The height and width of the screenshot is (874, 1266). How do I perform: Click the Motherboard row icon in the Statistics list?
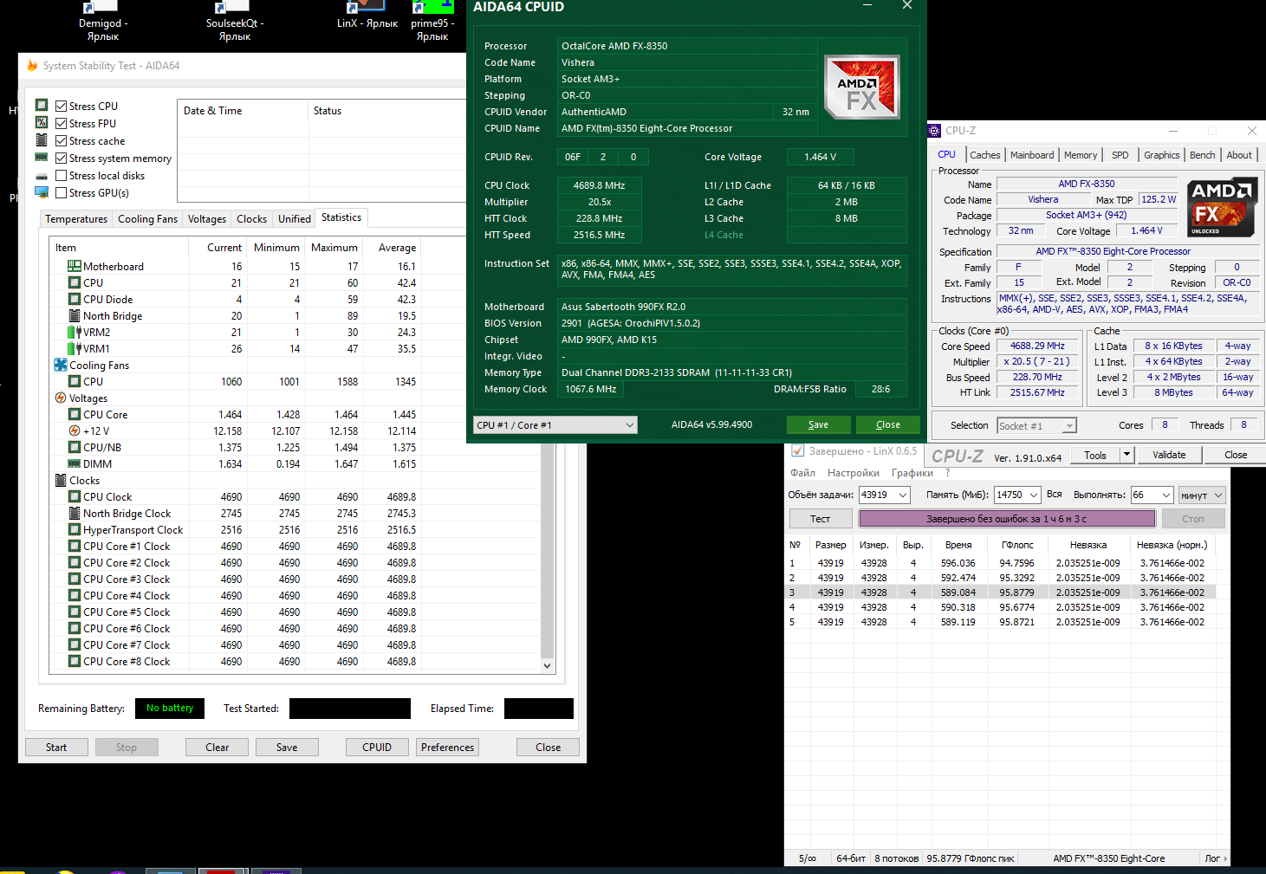(75, 267)
